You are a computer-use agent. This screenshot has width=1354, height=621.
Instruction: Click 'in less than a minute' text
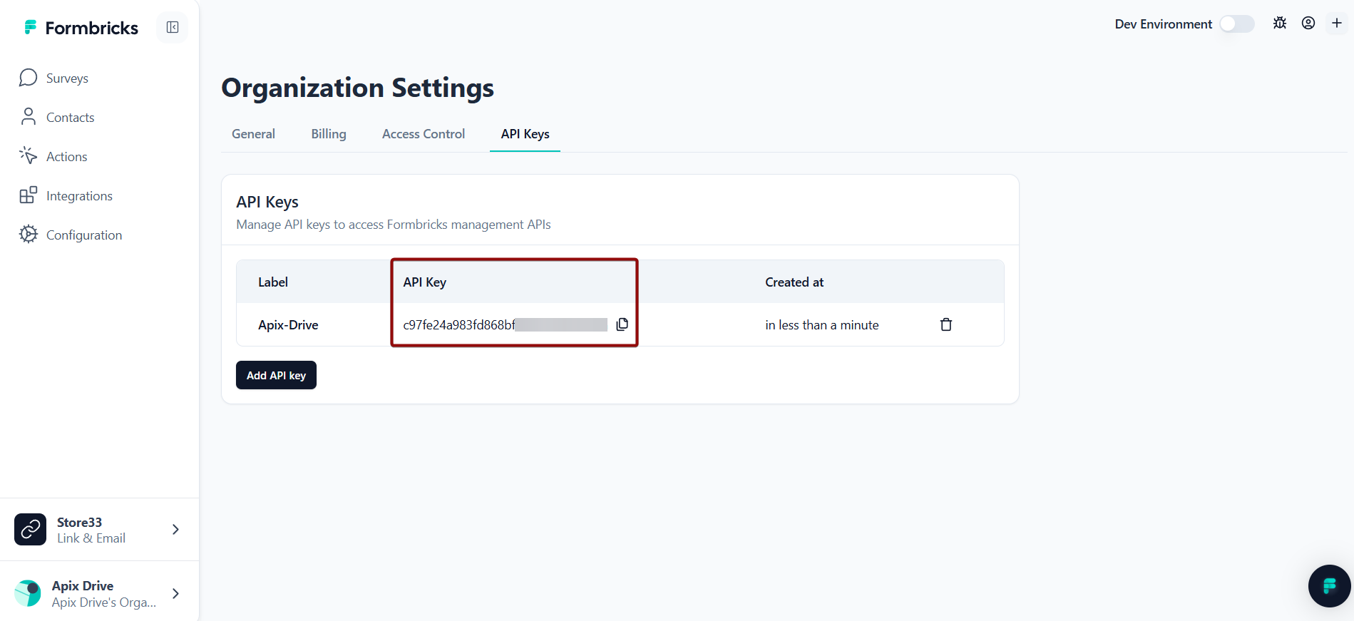[822, 325]
